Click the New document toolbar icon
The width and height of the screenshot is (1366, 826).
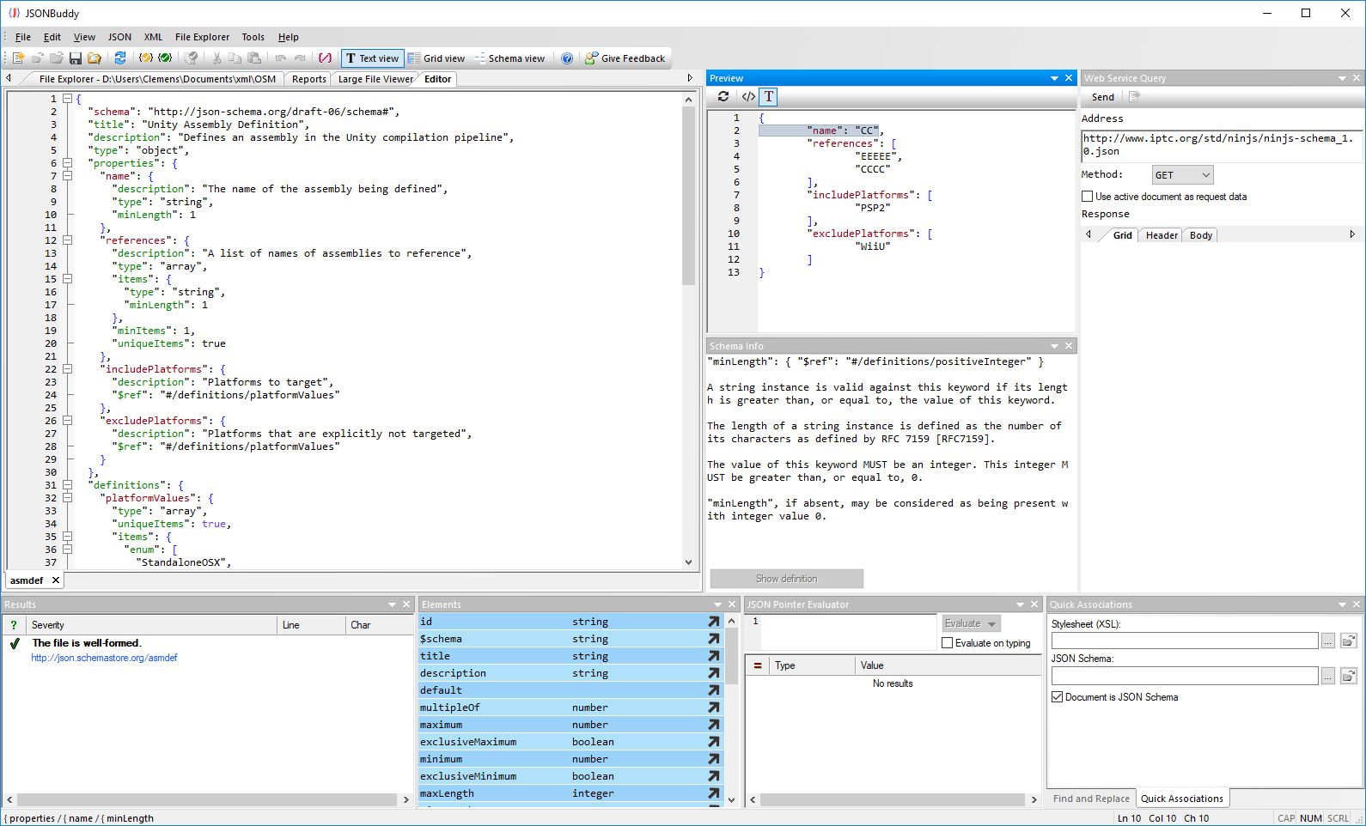click(x=18, y=58)
